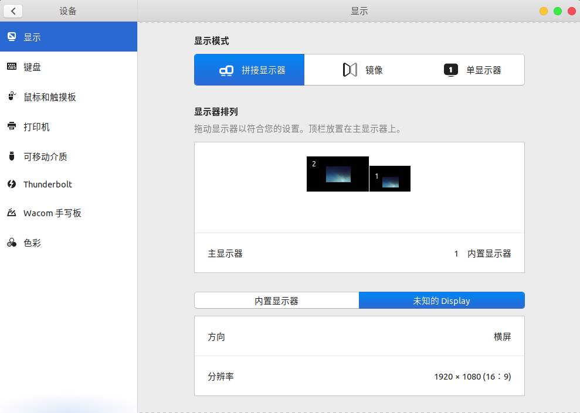This screenshot has width=580, height=413.
Task: Click the removable media icon
Action: pos(12,156)
